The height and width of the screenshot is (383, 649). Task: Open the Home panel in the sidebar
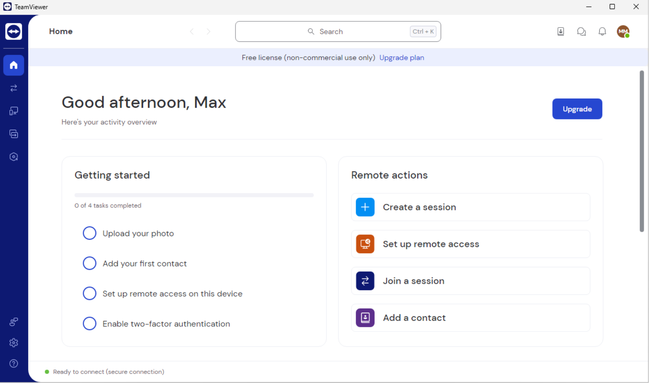coord(13,65)
